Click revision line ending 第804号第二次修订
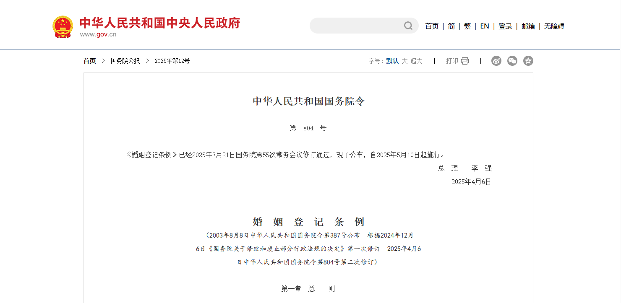621x303 pixels. coord(308,262)
